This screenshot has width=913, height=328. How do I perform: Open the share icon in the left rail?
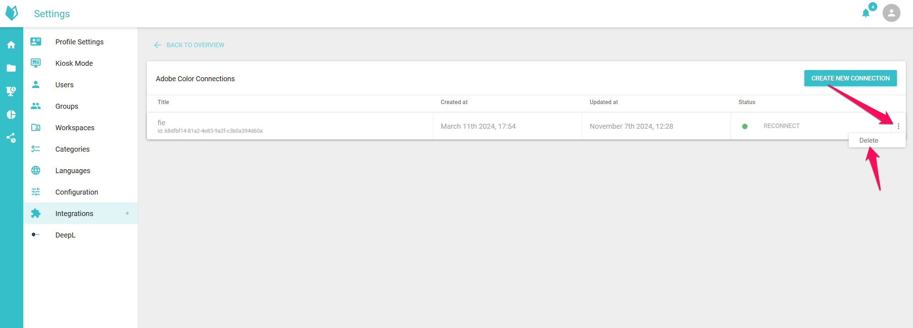11,138
